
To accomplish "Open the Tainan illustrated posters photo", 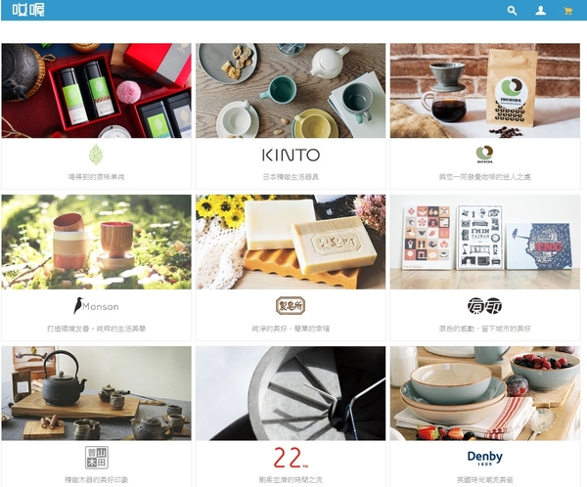I will click(485, 242).
